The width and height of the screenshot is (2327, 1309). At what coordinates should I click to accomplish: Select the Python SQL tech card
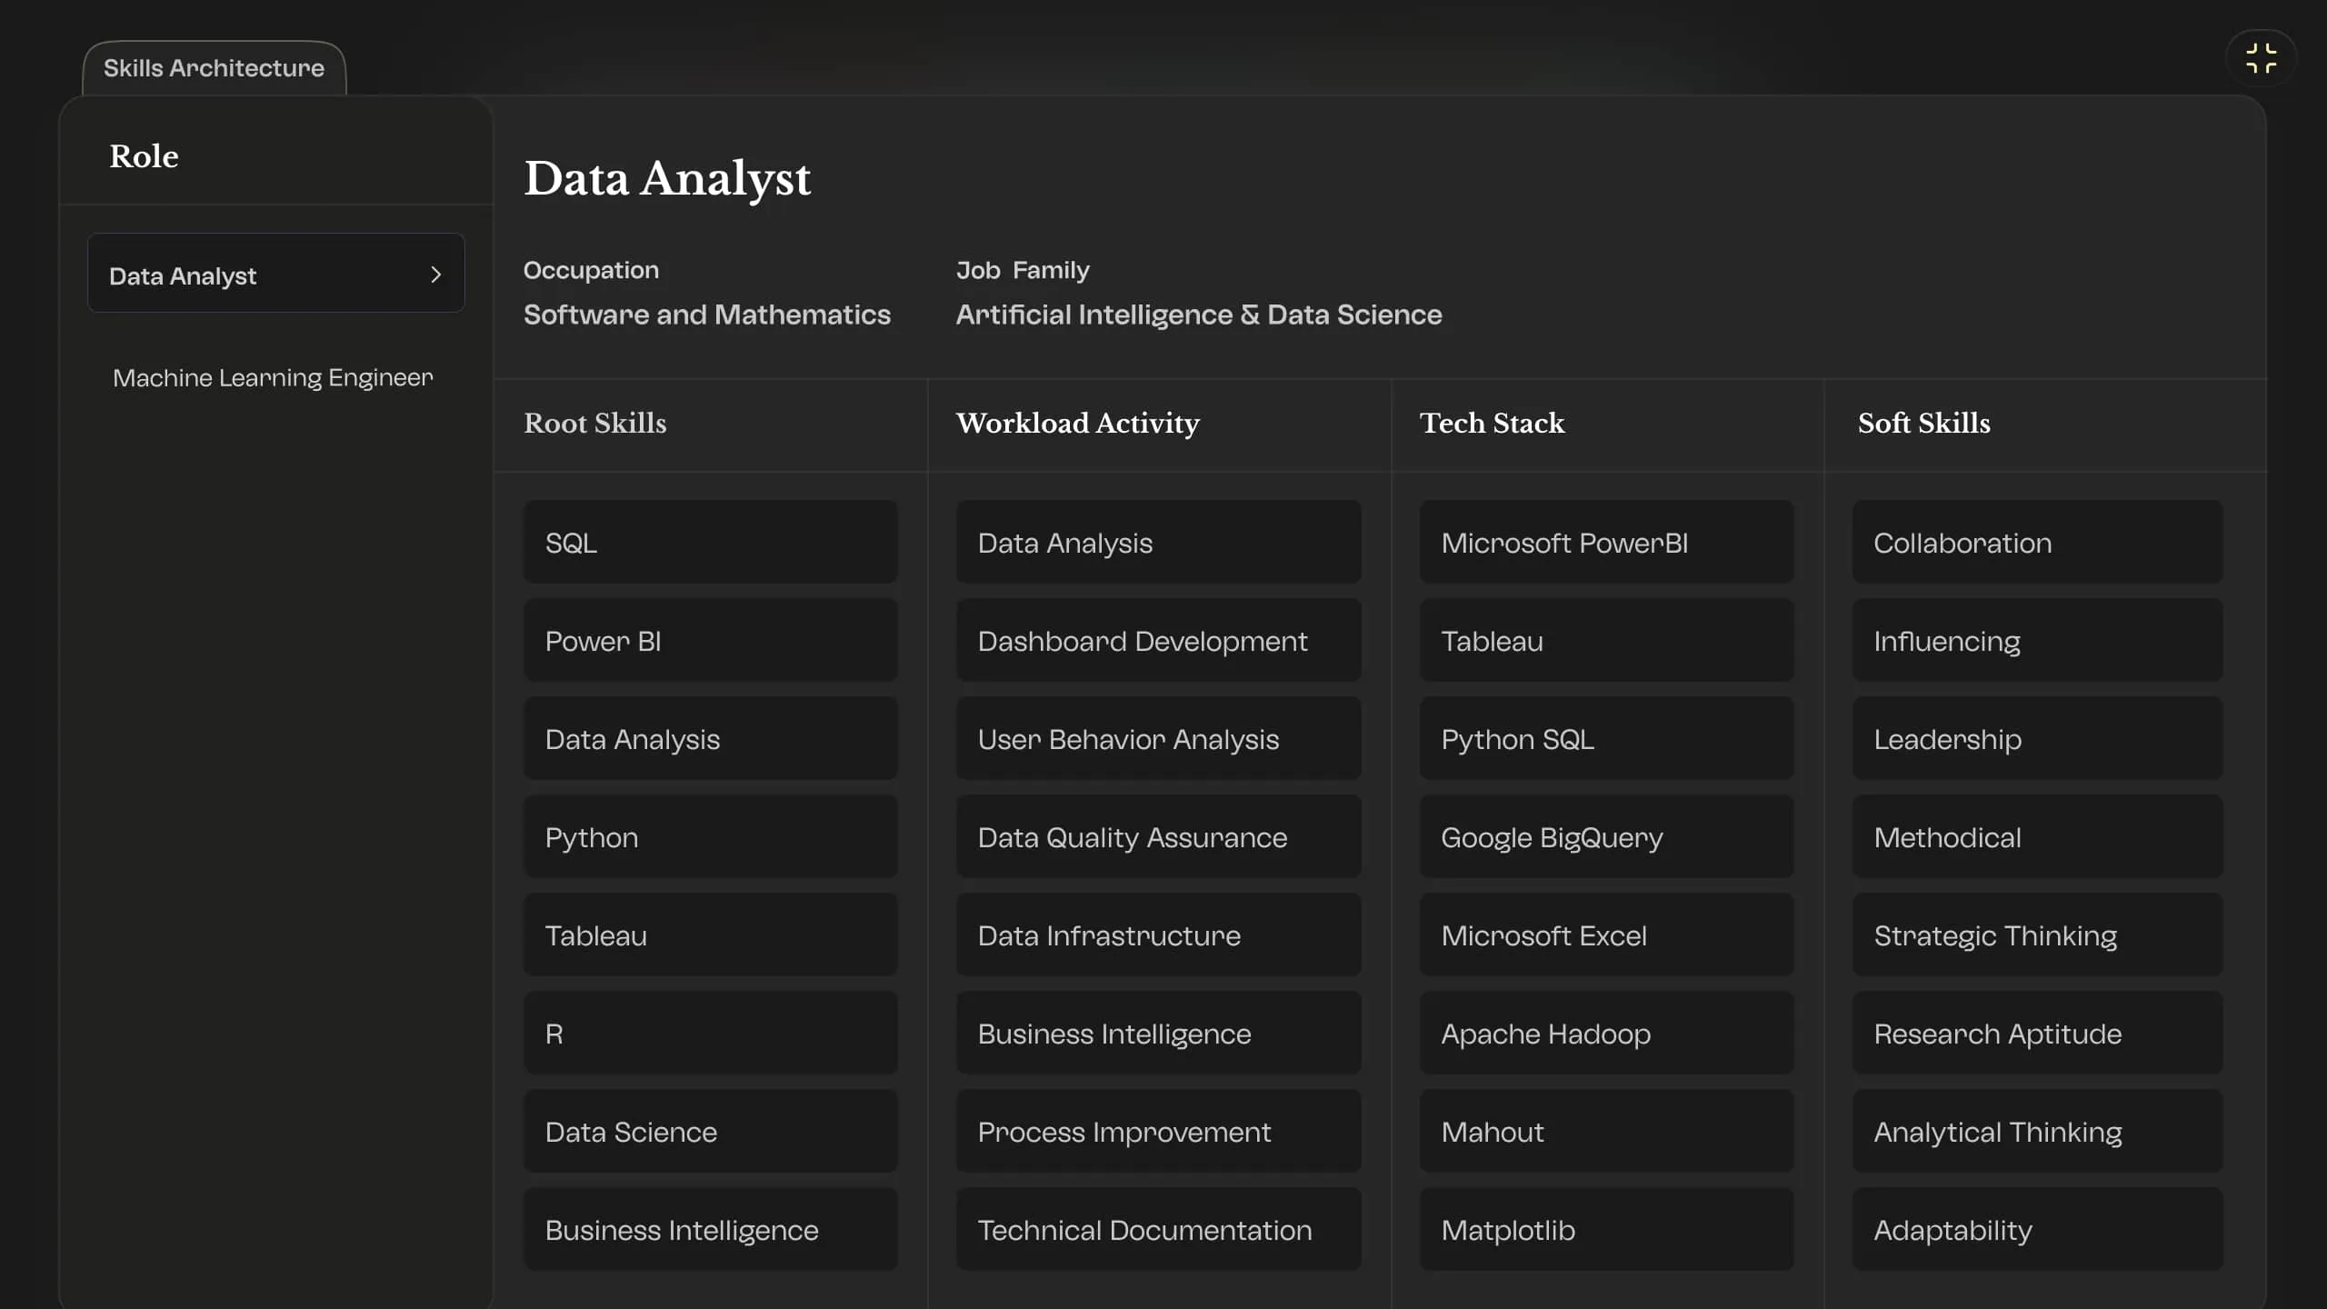coord(1606,739)
